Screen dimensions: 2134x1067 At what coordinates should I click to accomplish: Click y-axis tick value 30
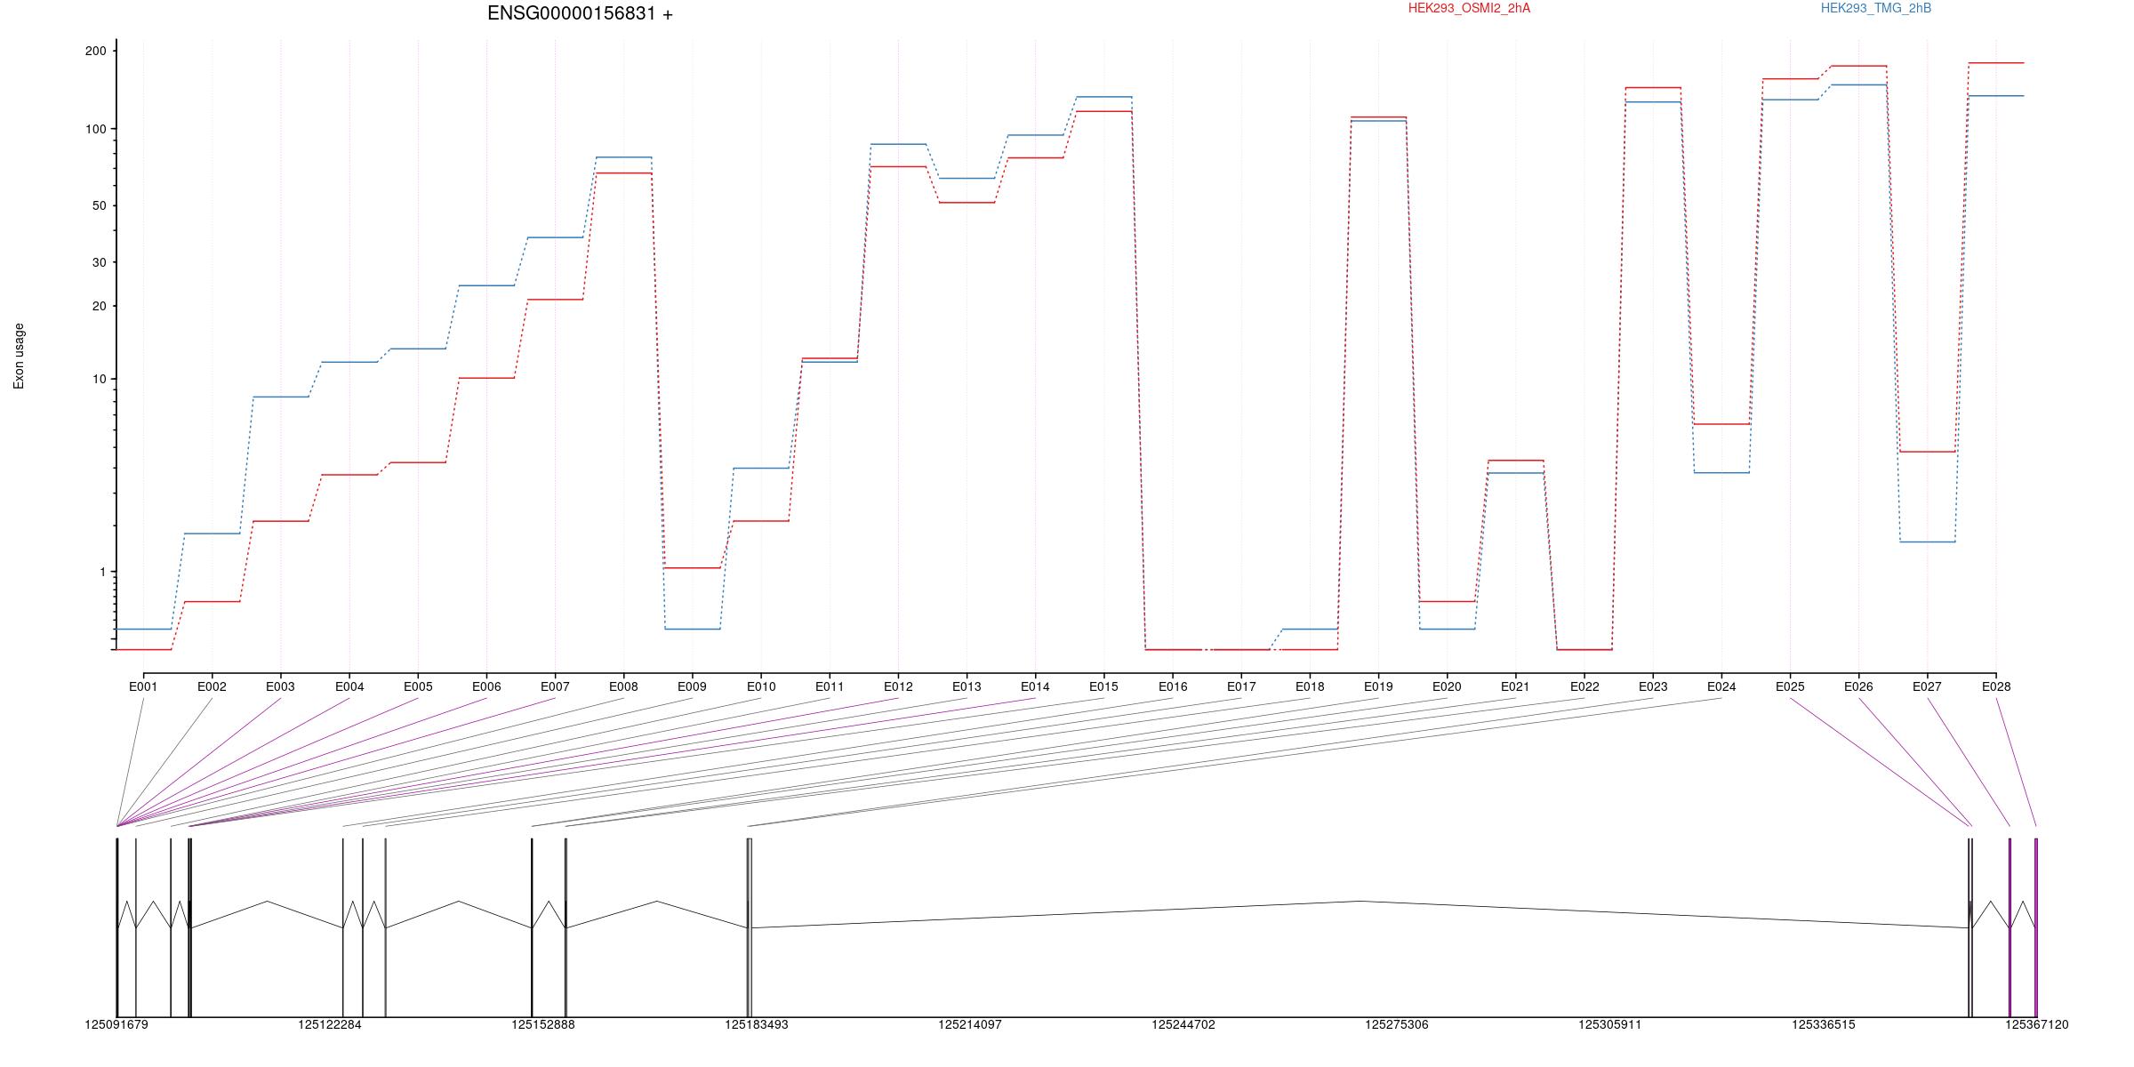pos(99,262)
